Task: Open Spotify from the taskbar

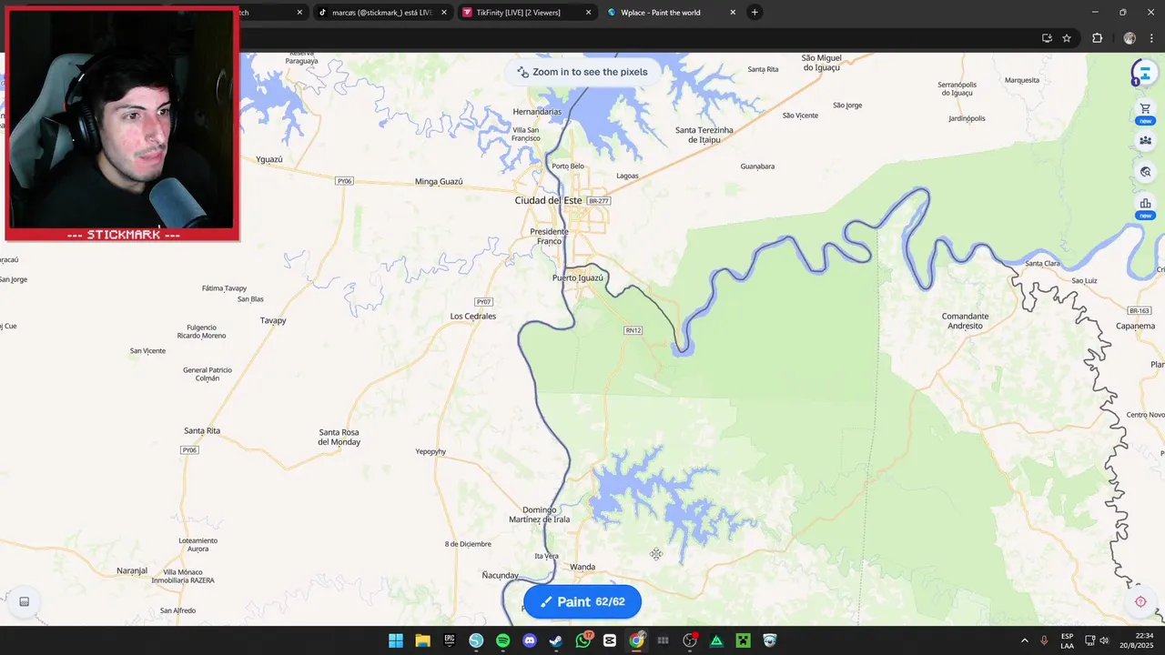Action: [502, 640]
